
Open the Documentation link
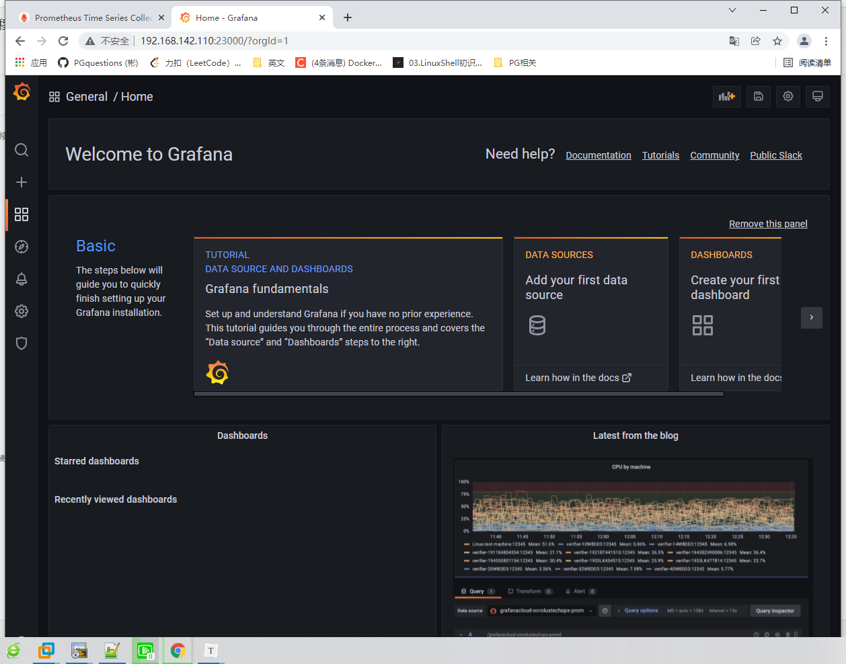599,155
